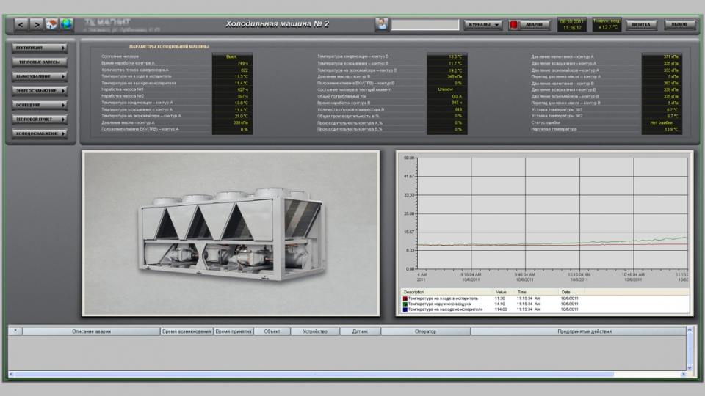Click the alarm list scroll right arrow
Image resolution: width=705 pixels, height=396 pixels.
(683, 374)
